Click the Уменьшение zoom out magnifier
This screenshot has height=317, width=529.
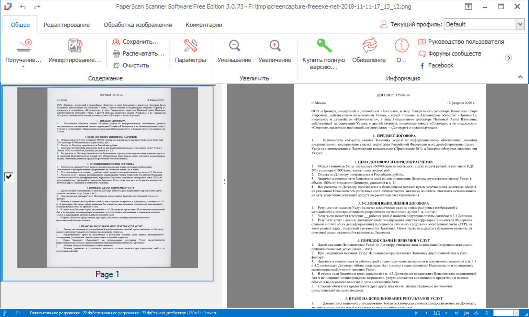point(234,46)
